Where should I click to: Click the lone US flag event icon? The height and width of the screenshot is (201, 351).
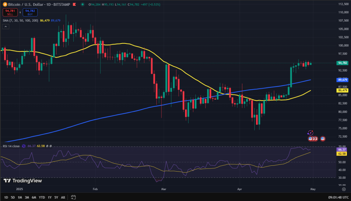click(323, 139)
